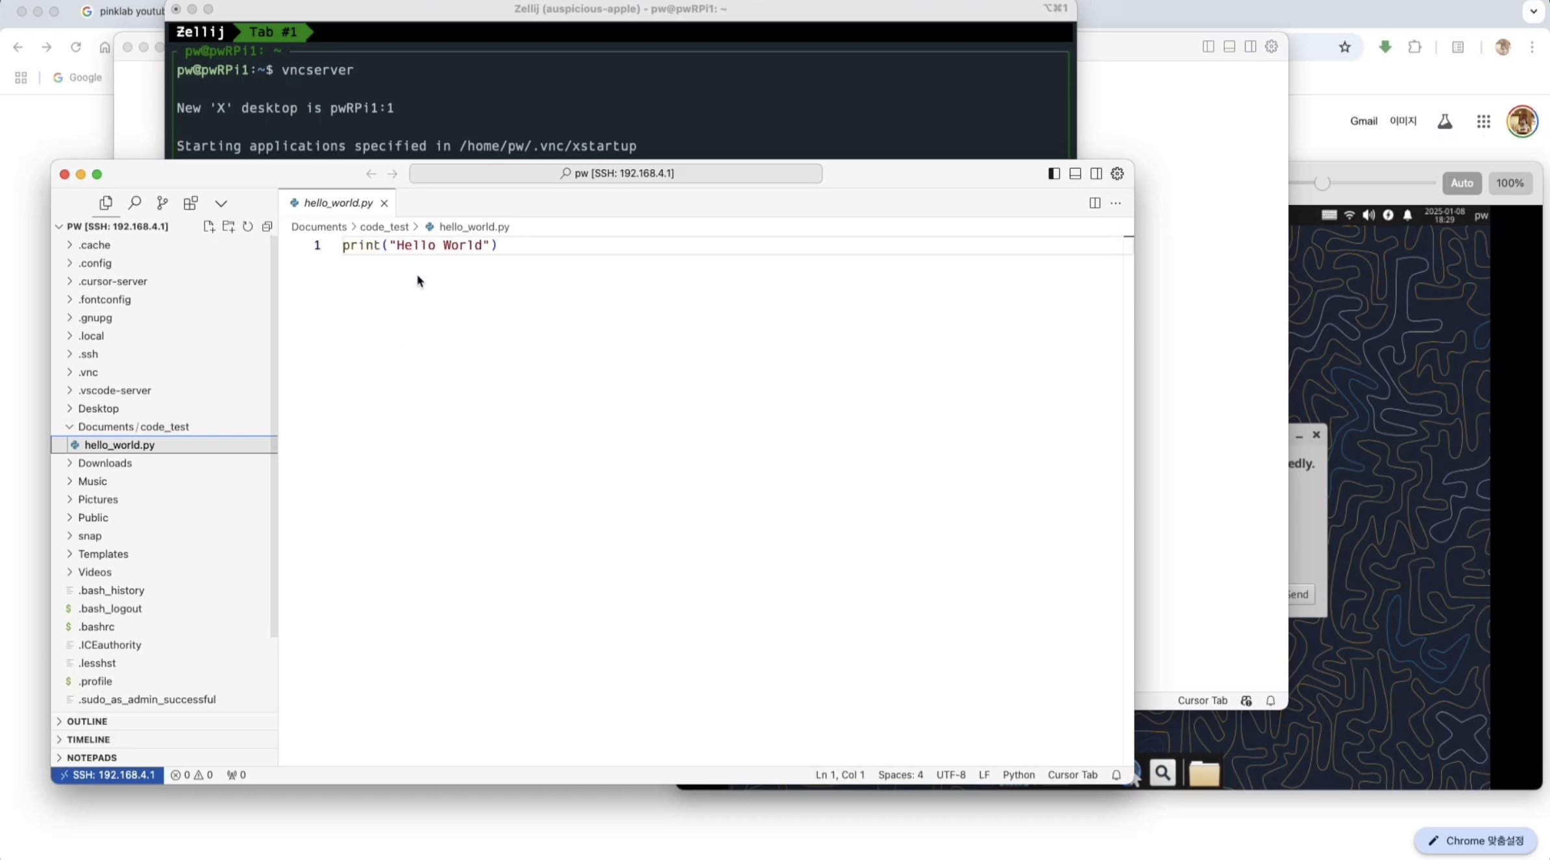
Task: Click the New Folder icon in explorer
Action: click(x=228, y=227)
